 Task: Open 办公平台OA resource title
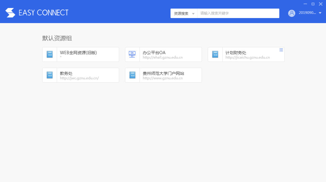154,53
